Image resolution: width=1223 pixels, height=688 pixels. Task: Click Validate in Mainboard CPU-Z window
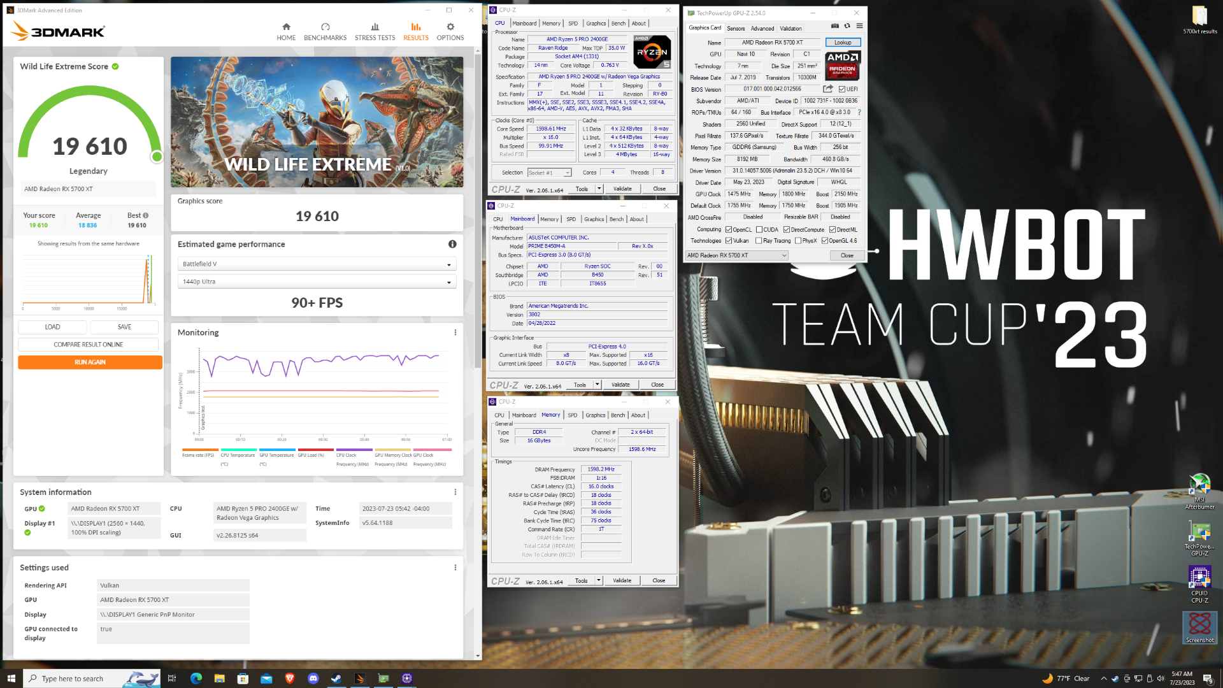(x=620, y=385)
